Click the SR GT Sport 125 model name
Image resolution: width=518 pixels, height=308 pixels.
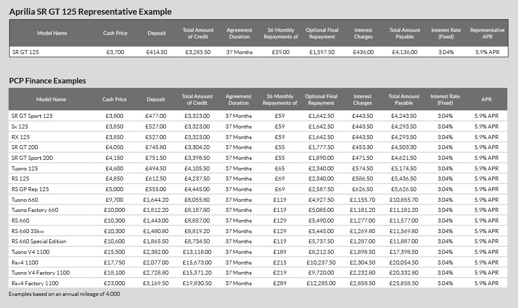click(32, 116)
